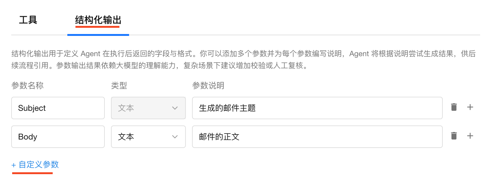Click the 类型 column header

[119, 86]
